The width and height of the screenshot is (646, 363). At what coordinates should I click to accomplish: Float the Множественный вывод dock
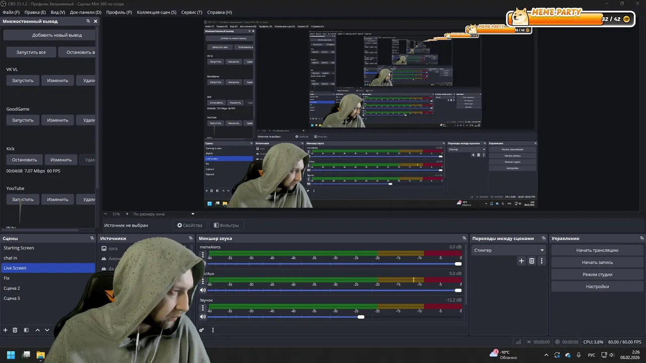88,21
